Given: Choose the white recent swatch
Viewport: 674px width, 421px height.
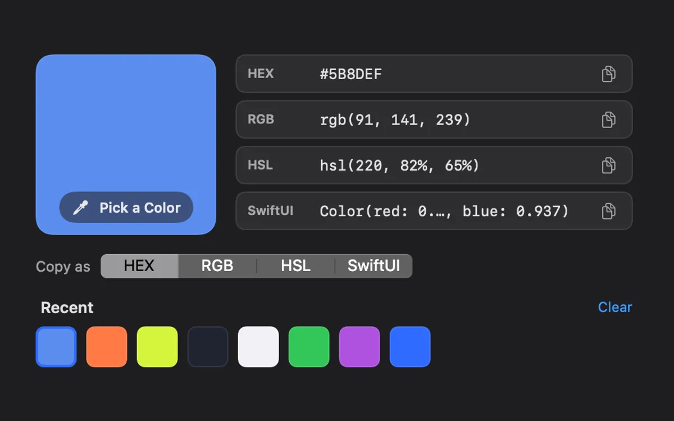Looking at the screenshot, I should click(x=258, y=347).
